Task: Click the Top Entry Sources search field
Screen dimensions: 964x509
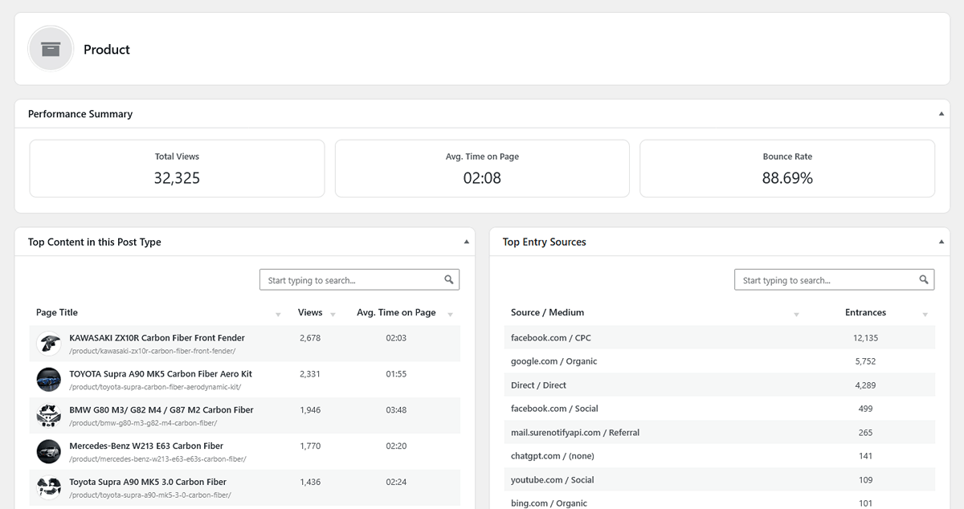Action: pos(834,280)
